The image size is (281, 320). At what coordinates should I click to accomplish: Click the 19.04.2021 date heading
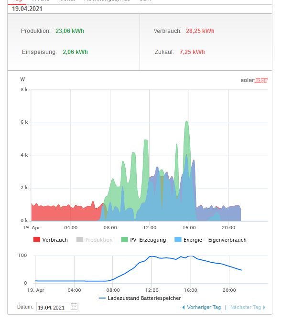(x=27, y=9)
